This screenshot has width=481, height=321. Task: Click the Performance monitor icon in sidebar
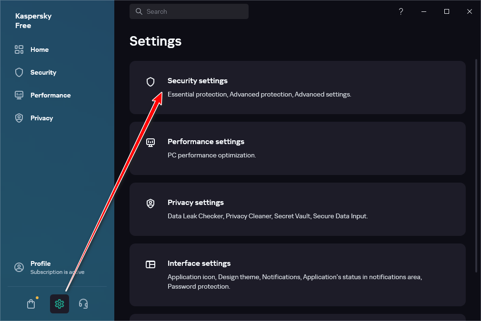coord(19,95)
